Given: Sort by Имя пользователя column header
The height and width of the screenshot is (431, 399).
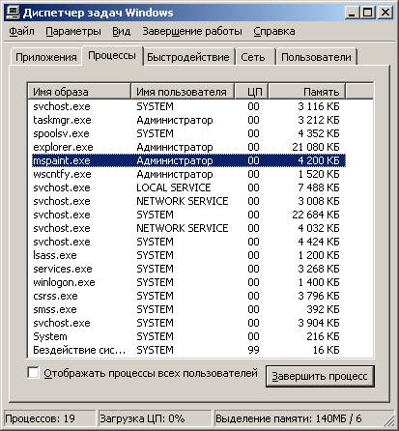Looking at the screenshot, I should [x=183, y=92].
